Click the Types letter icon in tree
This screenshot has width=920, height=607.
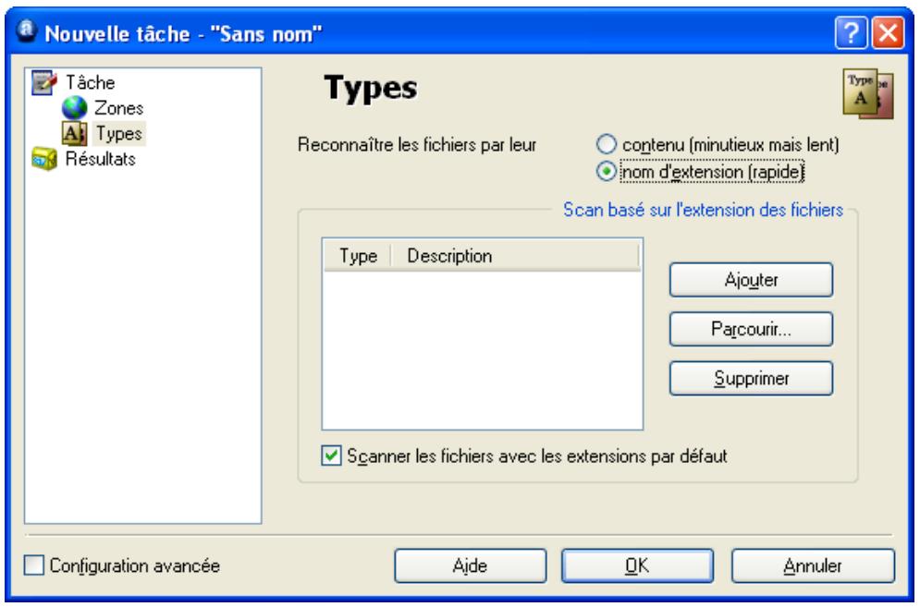[75, 133]
